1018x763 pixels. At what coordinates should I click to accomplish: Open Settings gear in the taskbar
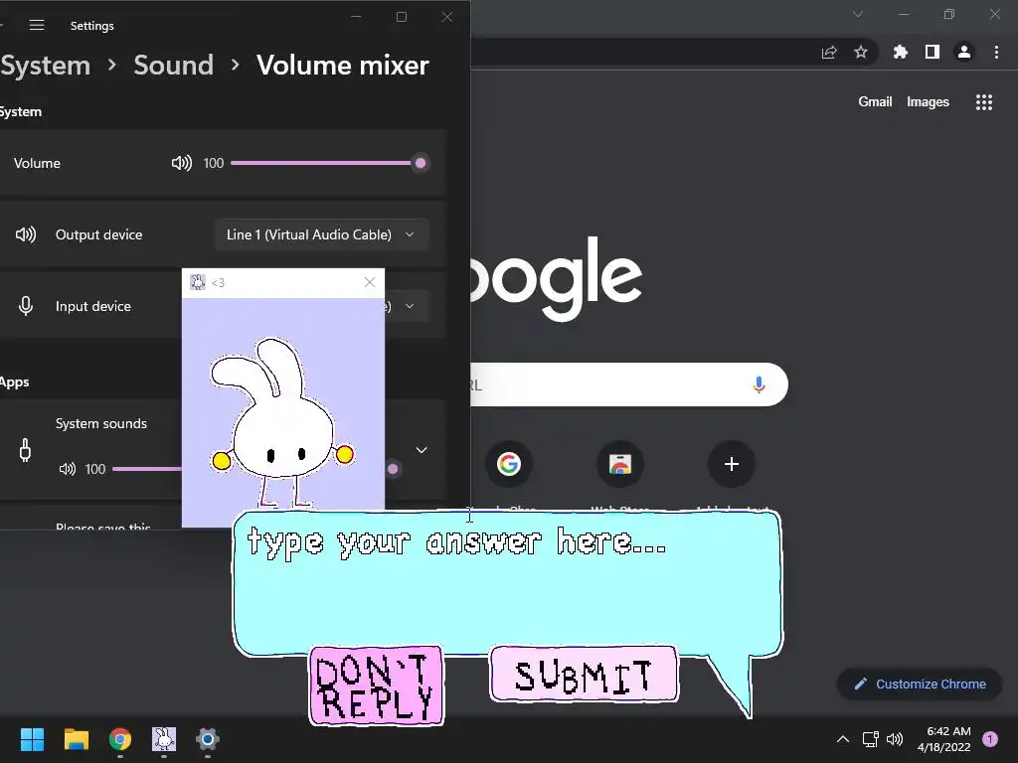pyautogui.click(x=208, y=739)
